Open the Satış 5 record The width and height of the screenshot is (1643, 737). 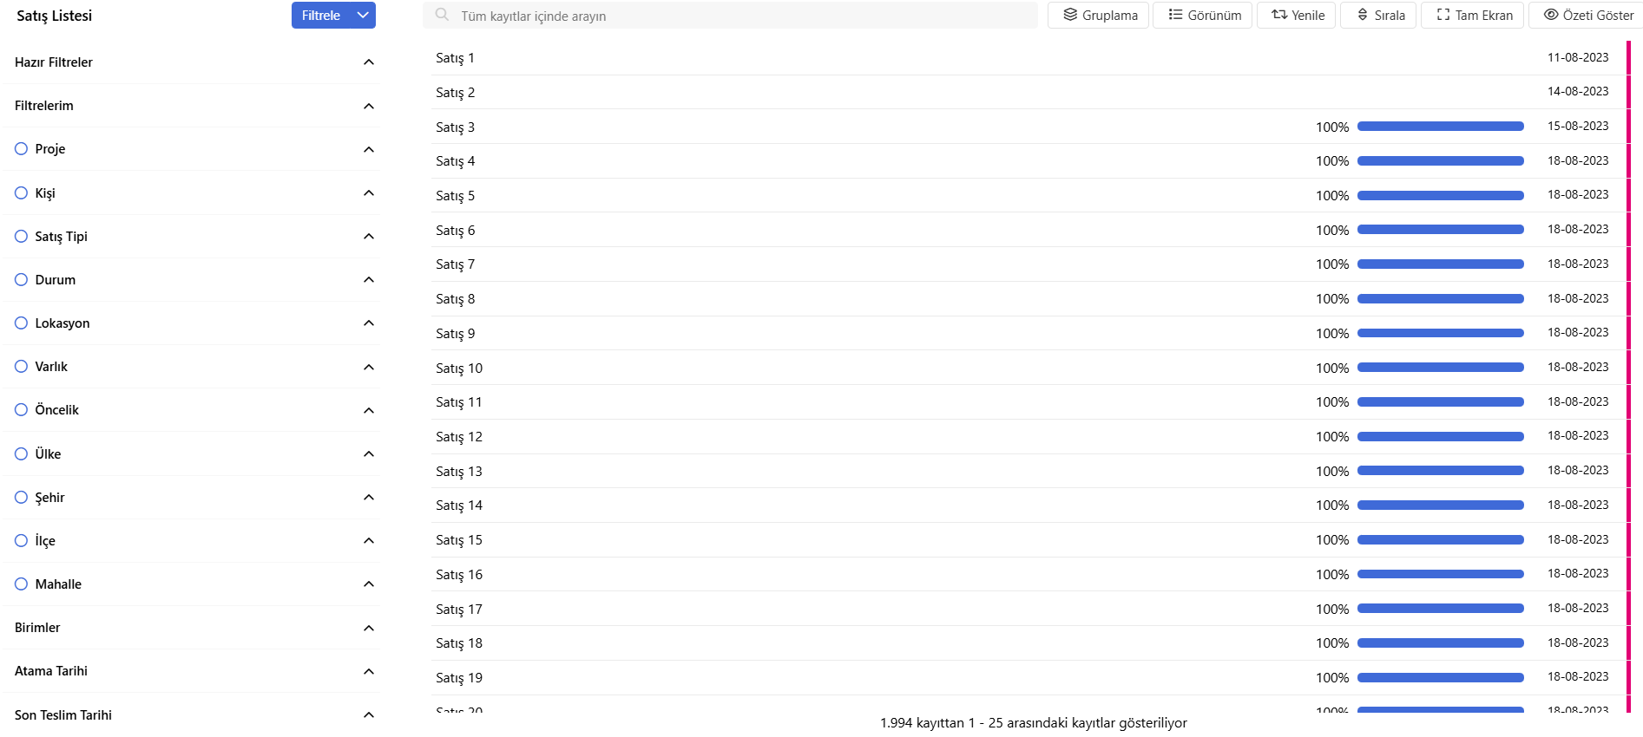tap(456, 196)
